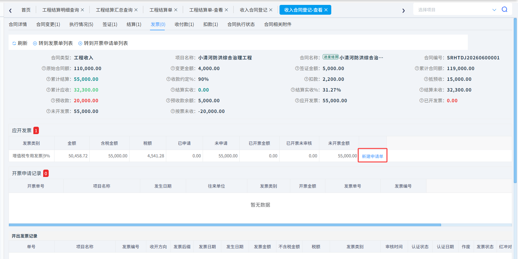Image resolution: width=518 pixels, height=259 pixels.
Task: Open the 选择项目 dropdown
Action: tap(494, 10)
